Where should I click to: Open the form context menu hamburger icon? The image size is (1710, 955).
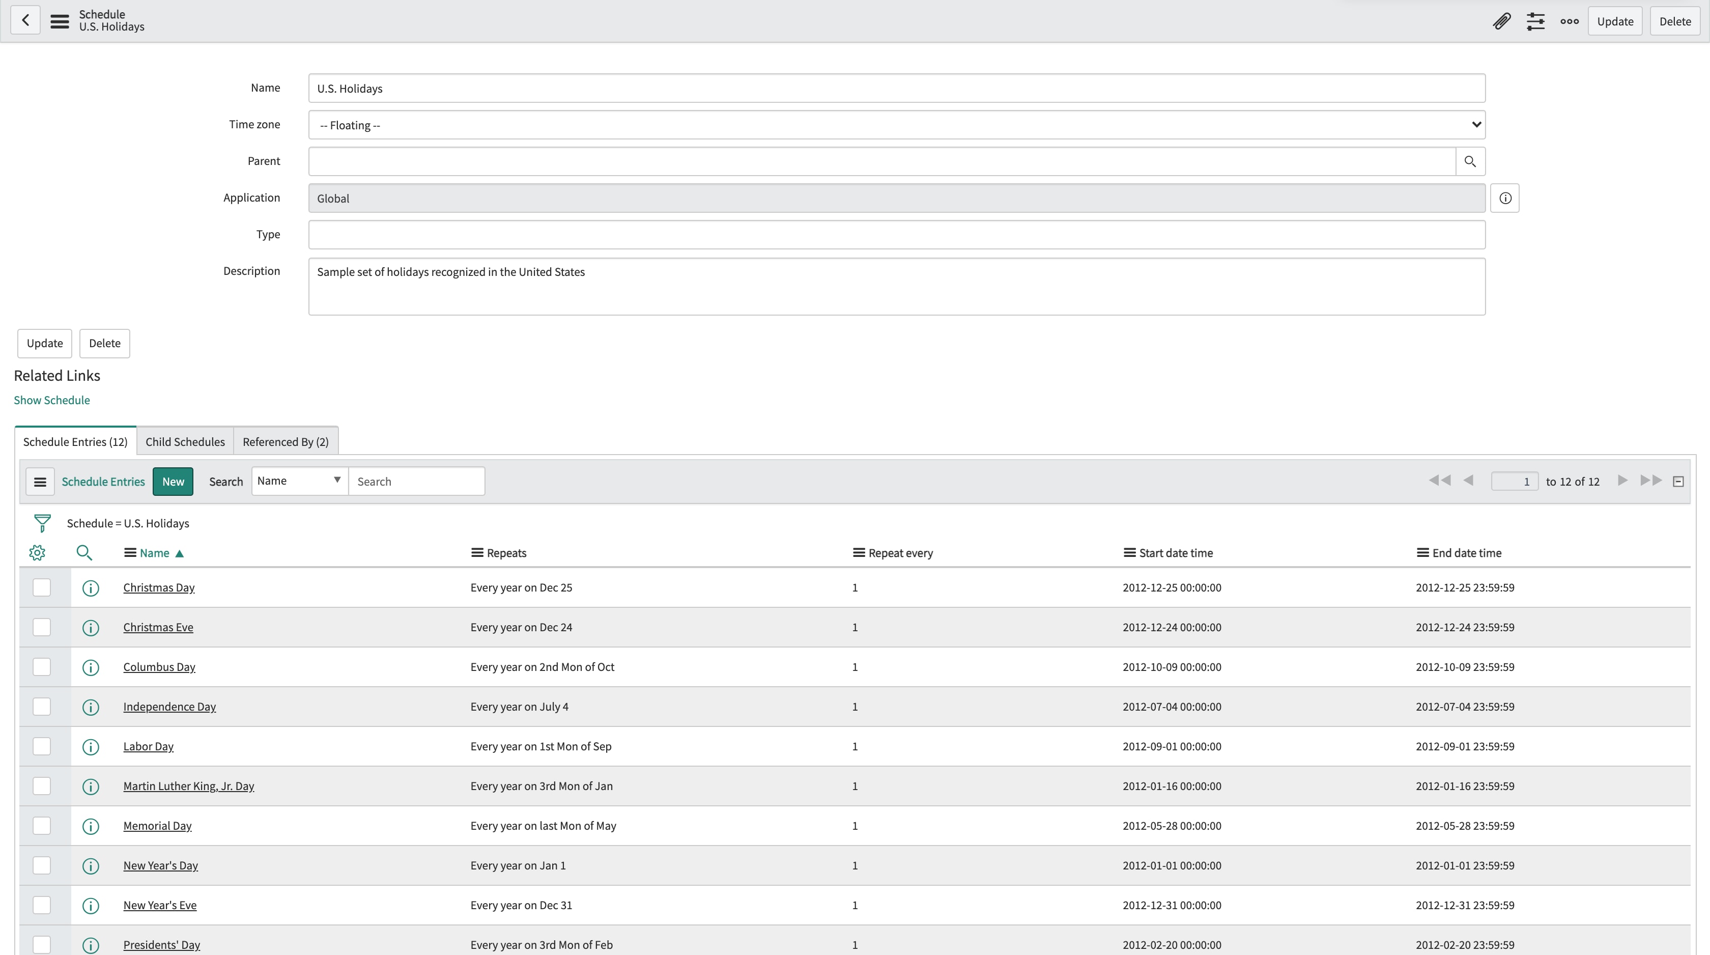59,20
